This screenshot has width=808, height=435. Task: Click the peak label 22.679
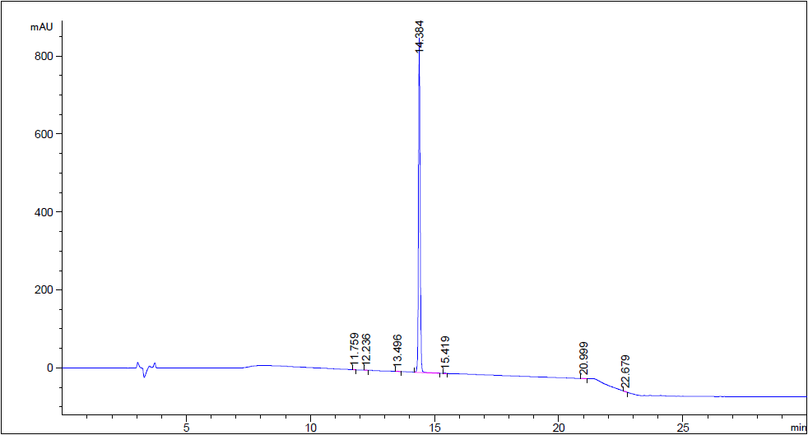point(625,372)
